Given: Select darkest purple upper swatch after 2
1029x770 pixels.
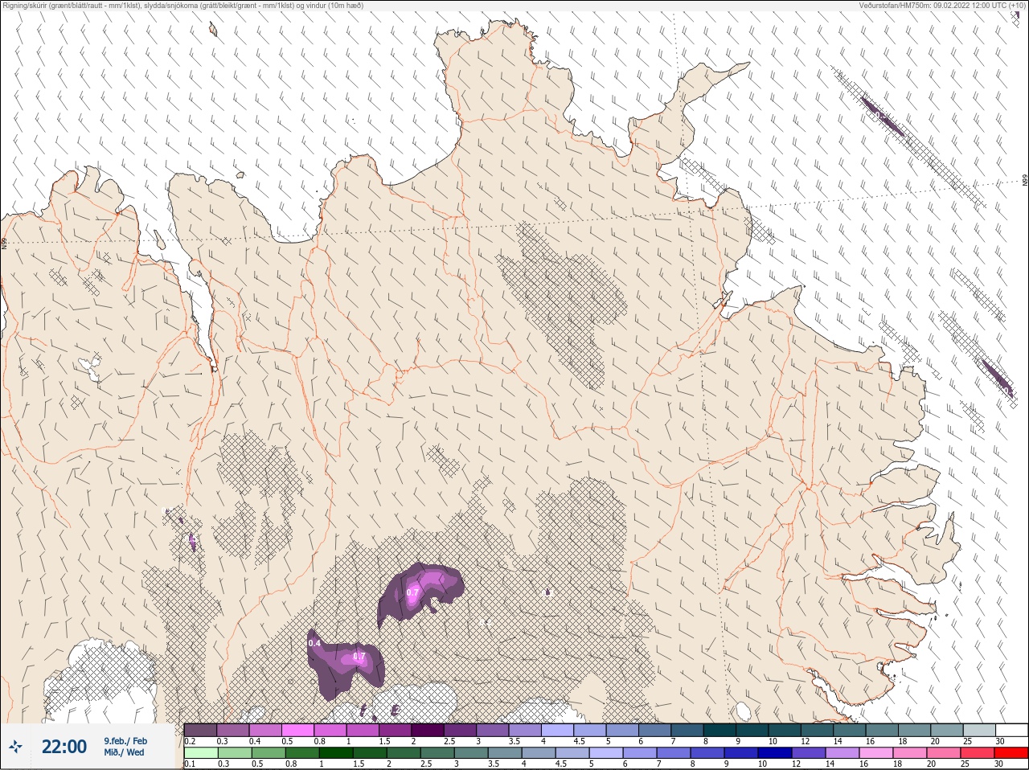Looking at the screenshot, I should click(427, 730).
